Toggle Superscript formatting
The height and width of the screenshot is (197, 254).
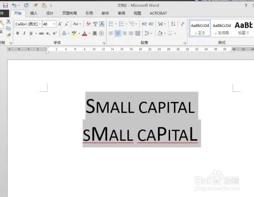click(x=54, y=34)
